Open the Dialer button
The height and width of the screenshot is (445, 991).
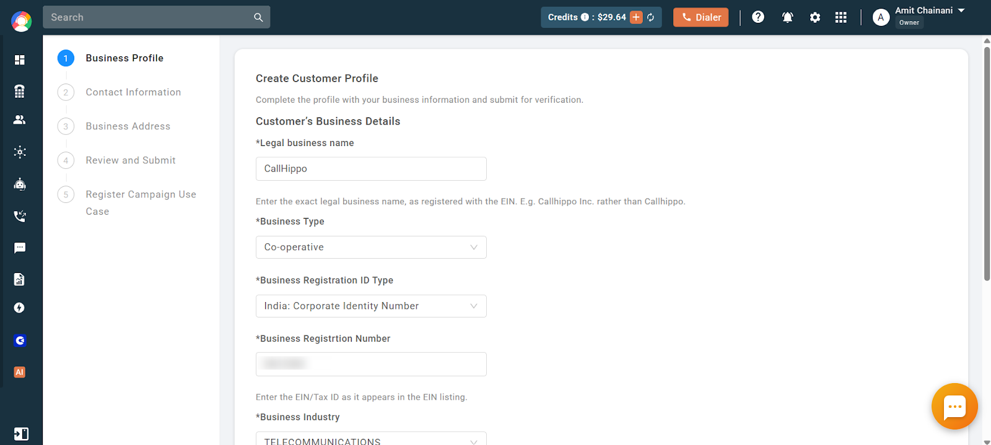701,17
